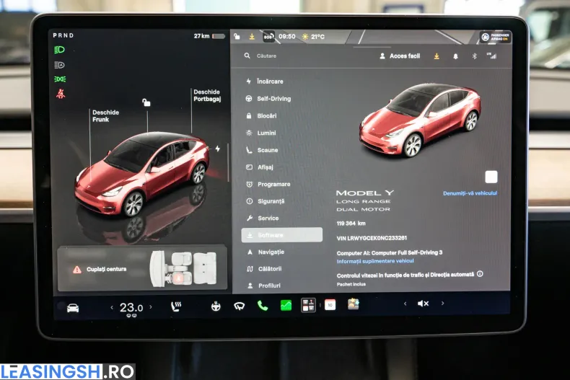This screenshot has height=380, width=570.
Task: Tap Deschide Frunk to open front trunk
Action: pos(105,116)
